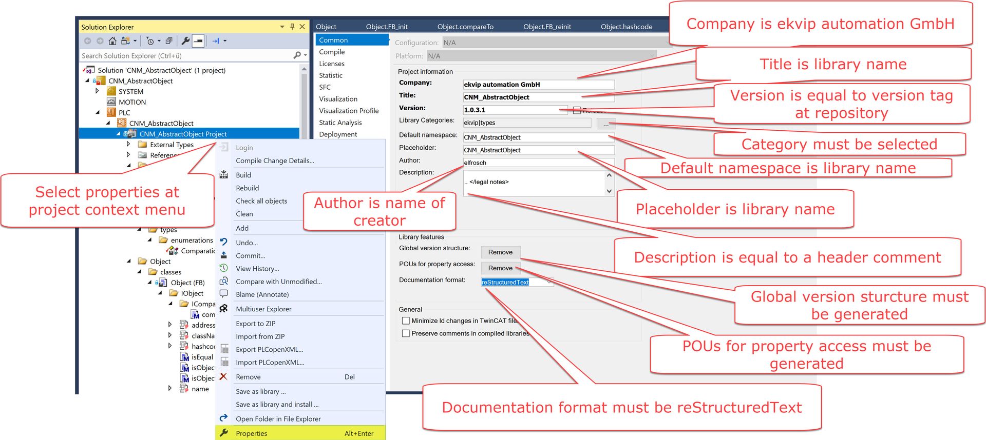Click the Pending Changes Filter clock icon
The image size is (986, 440).
pyautogui.click(x=150, y=41)
